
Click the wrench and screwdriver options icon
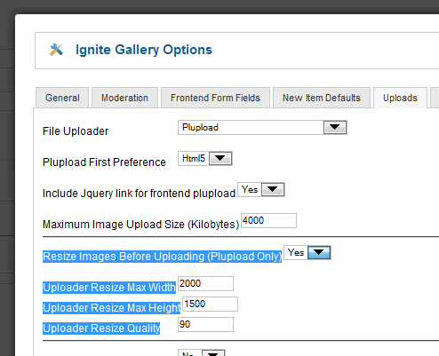(x=56, y=50)
